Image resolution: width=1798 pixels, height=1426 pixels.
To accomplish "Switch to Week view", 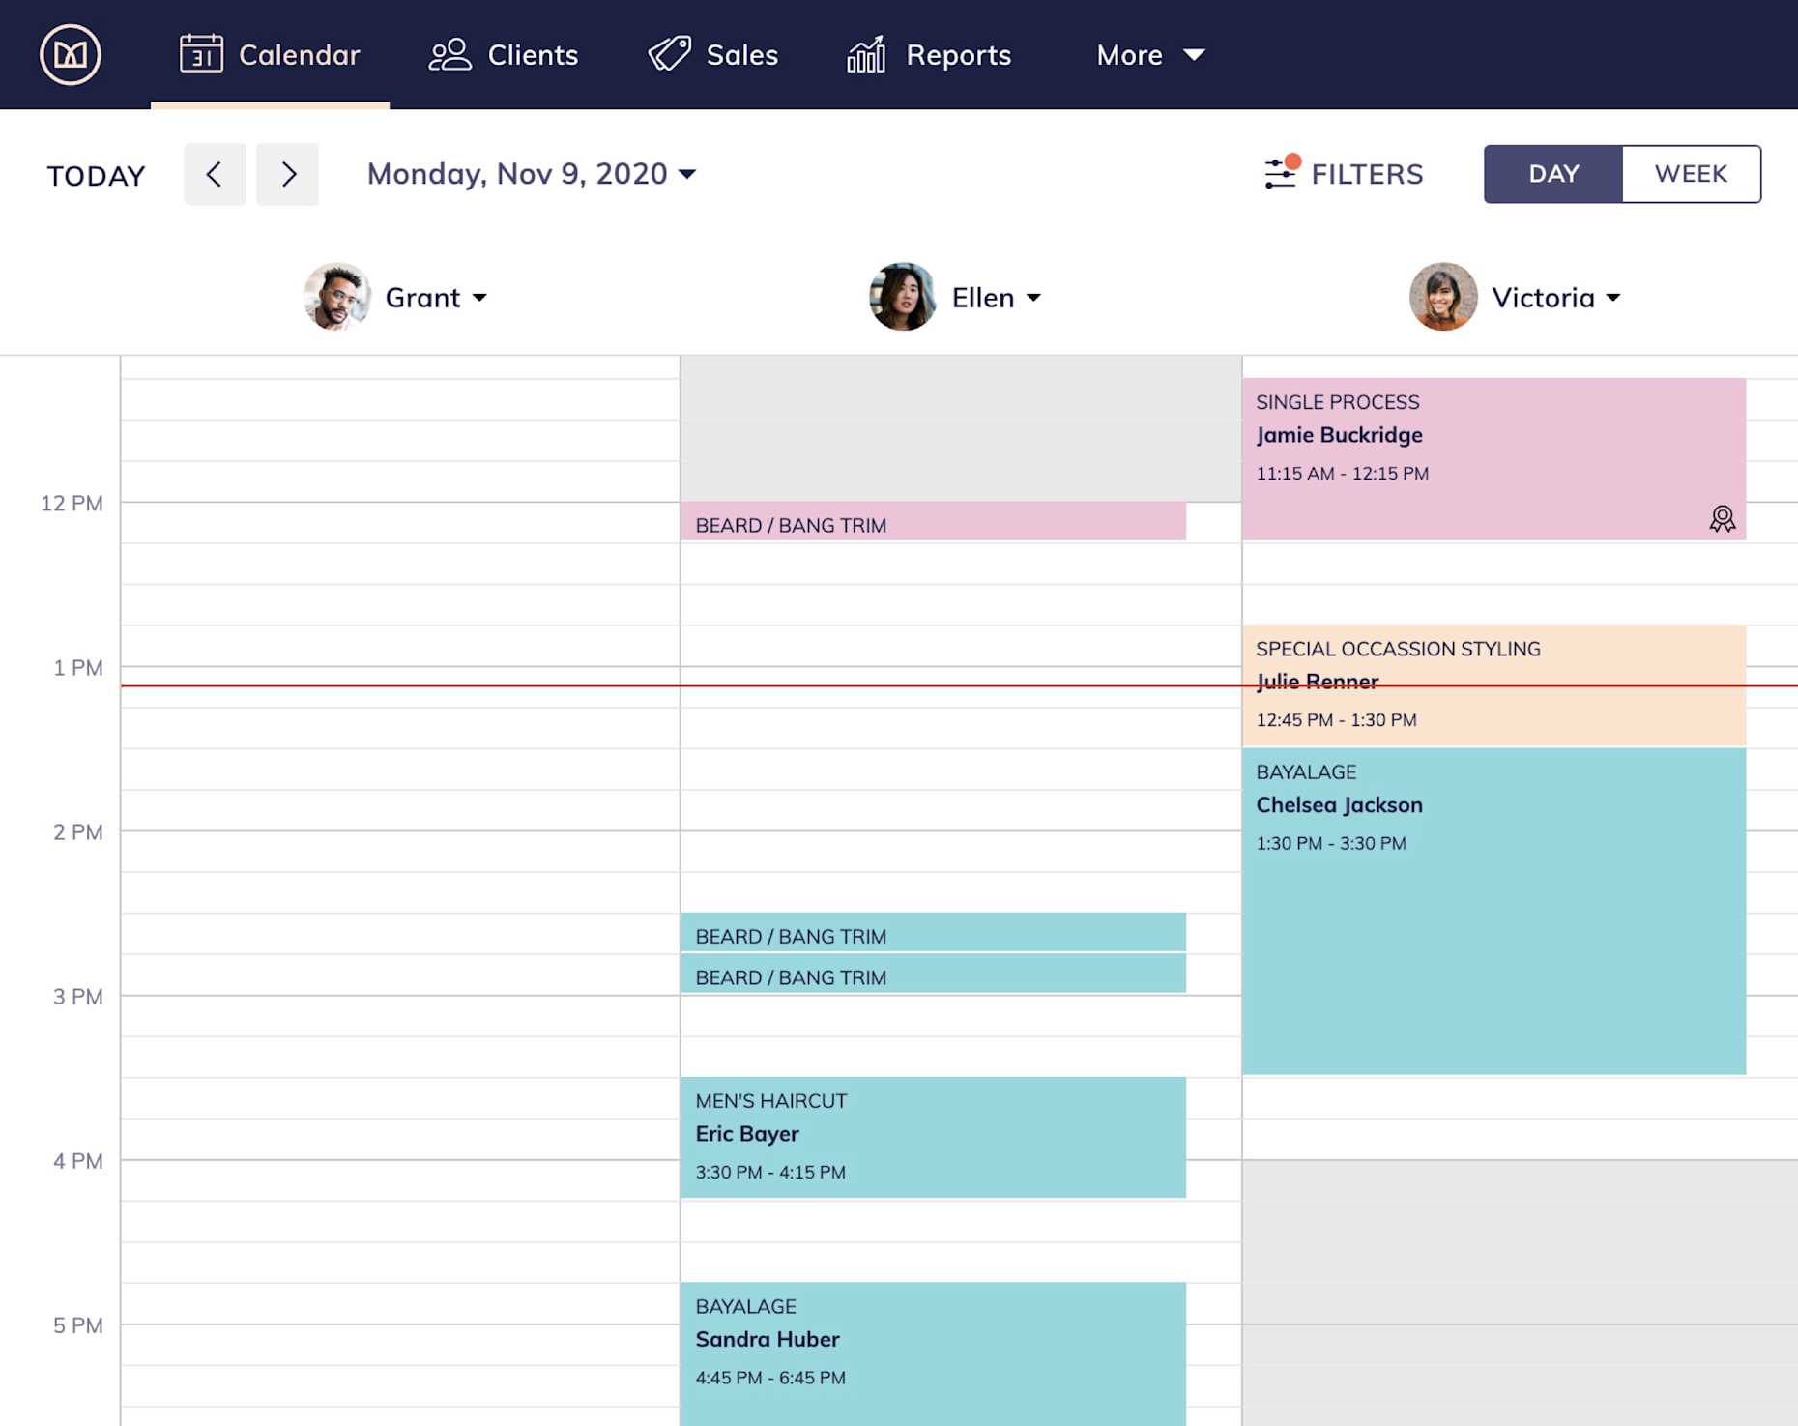I will click(x=1690, y=174).
